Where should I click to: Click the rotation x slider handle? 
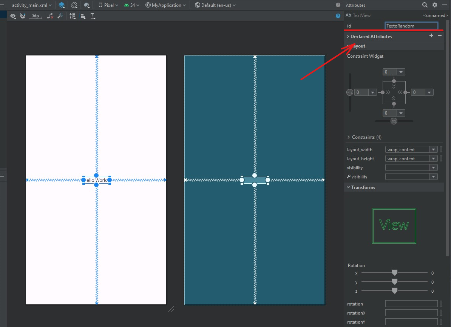pyautogui.click(x=395, y=273)
